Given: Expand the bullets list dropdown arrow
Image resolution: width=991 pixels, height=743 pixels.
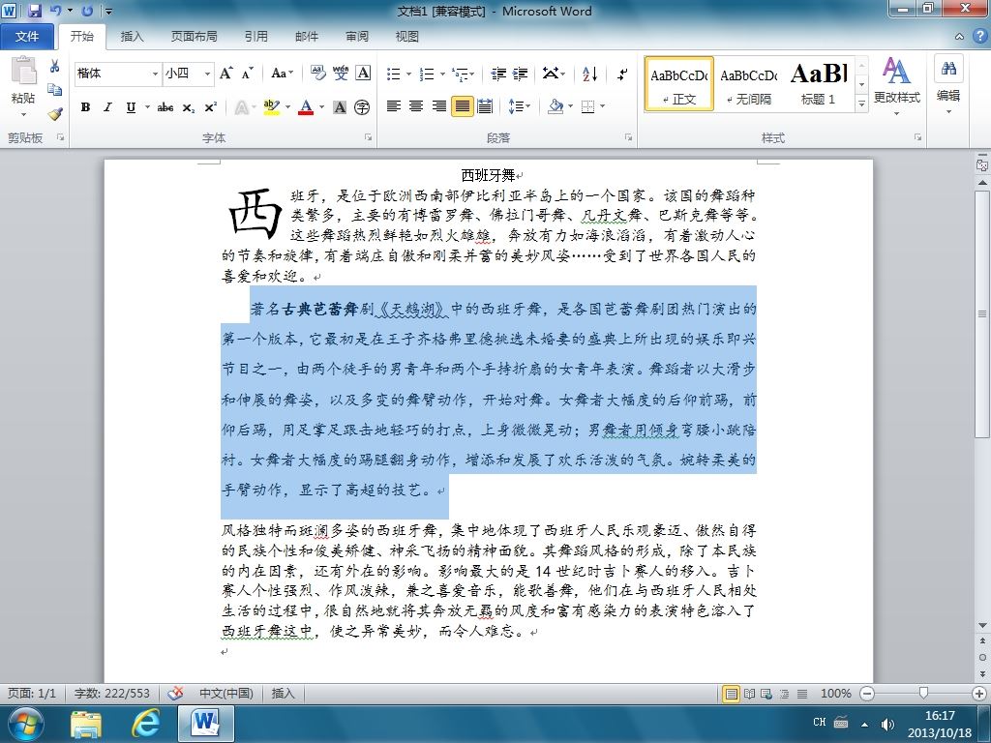Looking at the screenshot, I should click(x=409, y=74).
